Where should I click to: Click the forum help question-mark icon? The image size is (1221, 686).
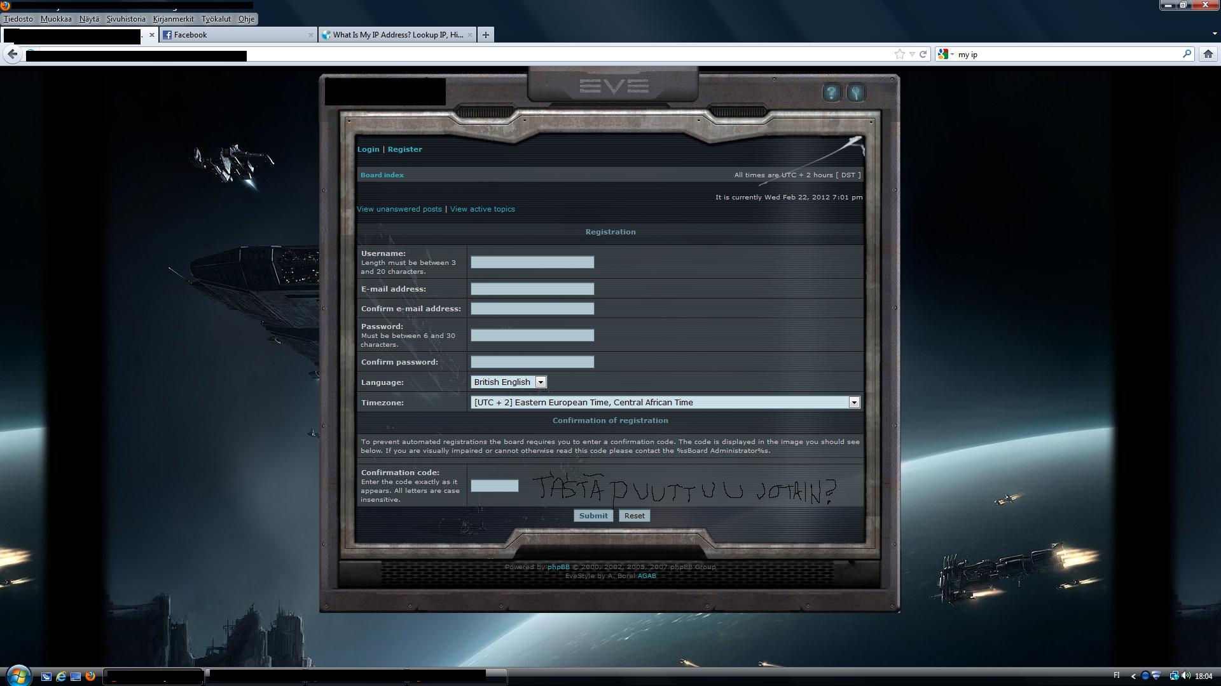pyautogui.click(x=831, y=93)
